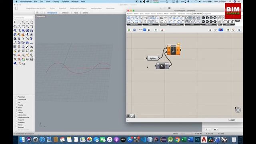Viewport: 256px width, 144px height.
Task: Click the canvas compass widget
Action: [238, 110]
